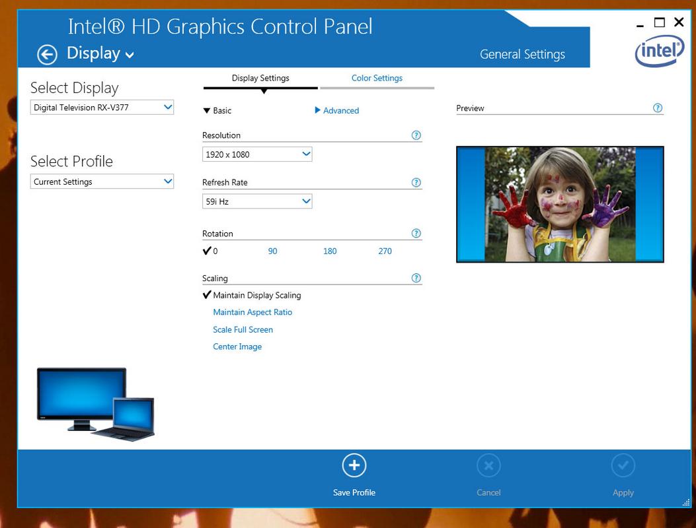The image size is (696, 528).
Task: Select Scale Full Screen scaling
Action: (x=243, y=329)
